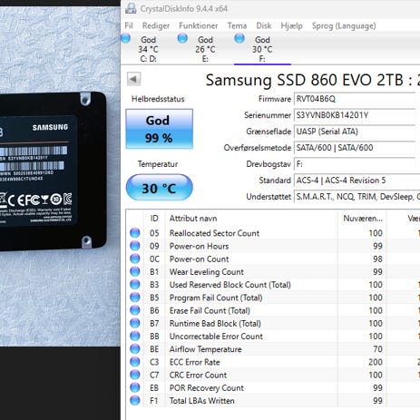420x420 pixels.
Task: Click the Understøttet features field
Action: (x=357, y=197)
